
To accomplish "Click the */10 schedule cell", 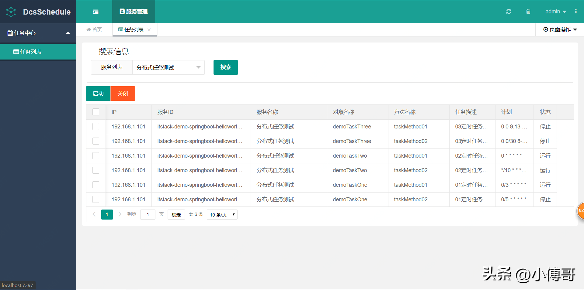I will coord(514,170).
